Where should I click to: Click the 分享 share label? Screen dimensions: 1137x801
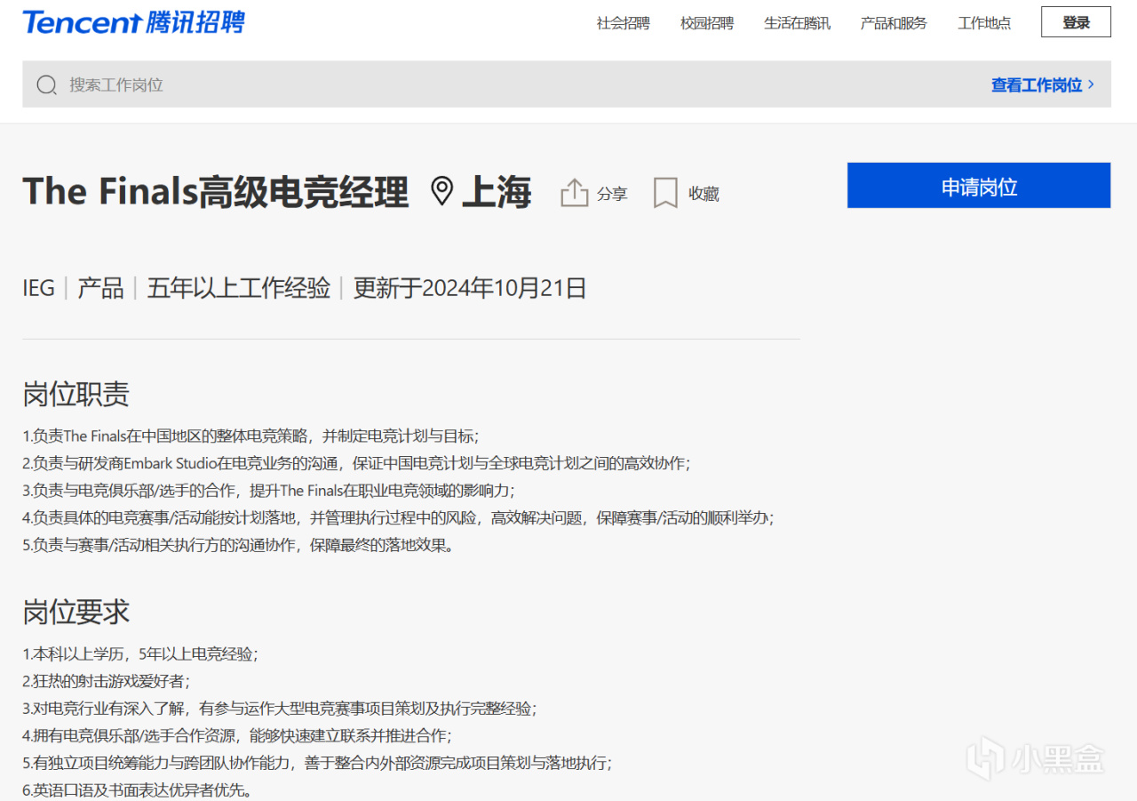pyautogui.click(x=612, y=194)
